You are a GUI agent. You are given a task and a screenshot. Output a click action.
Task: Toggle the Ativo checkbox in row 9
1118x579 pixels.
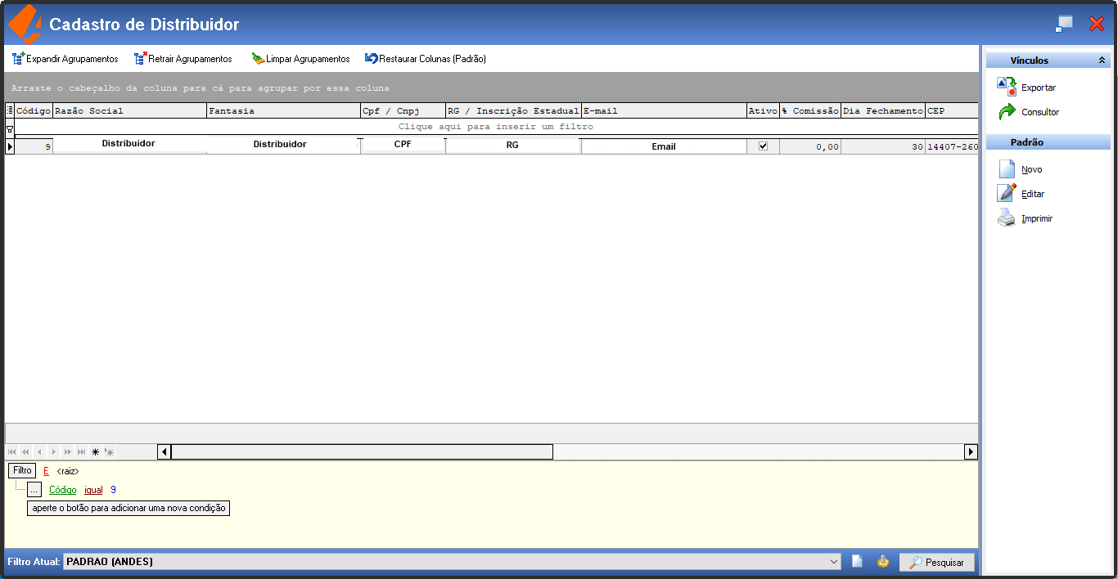[764, 146]
